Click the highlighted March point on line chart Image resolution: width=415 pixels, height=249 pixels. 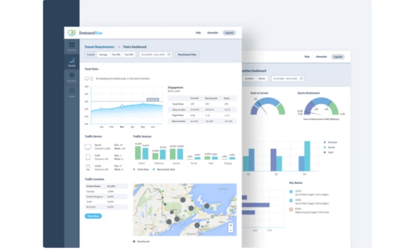coord(122,106)
